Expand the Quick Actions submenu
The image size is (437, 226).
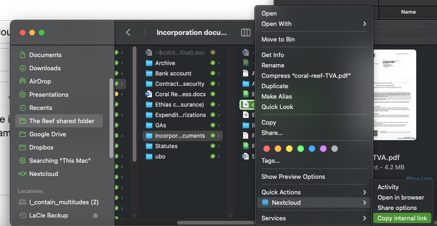[364, 192]
